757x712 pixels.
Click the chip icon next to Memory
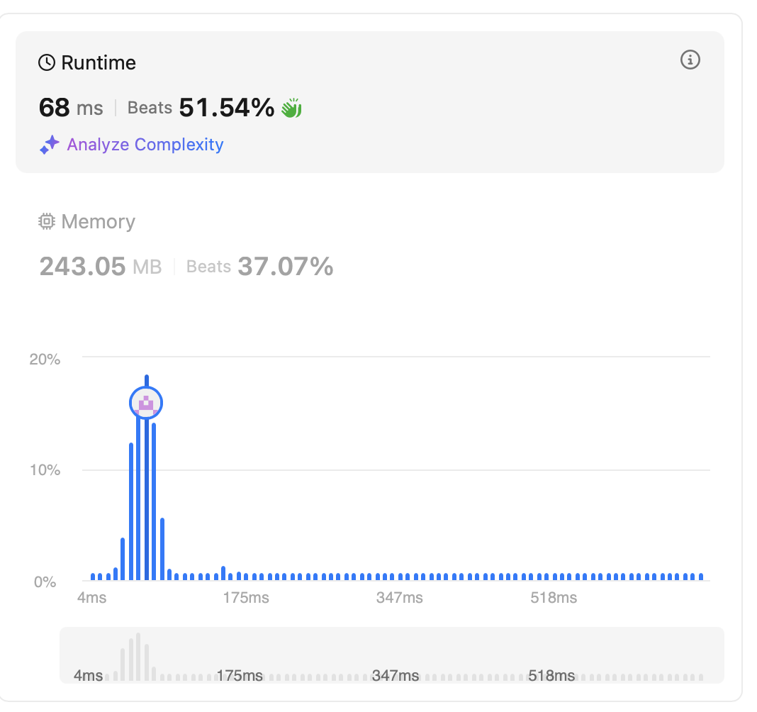[x=47, y=222]
